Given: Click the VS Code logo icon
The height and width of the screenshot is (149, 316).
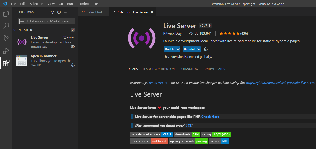Looking at the screenshot, I should pyautogui.click(x=4, y=4).
